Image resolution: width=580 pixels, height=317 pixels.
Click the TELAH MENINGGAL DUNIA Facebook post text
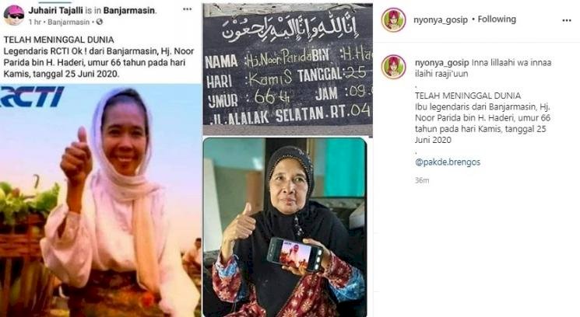point(99,57)
